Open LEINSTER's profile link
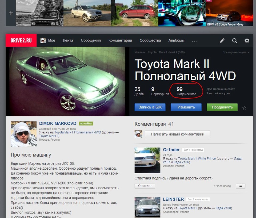Image resolution: width=256 pixels, height=218 pixels. pyautogui.click(x=173, y=199)
